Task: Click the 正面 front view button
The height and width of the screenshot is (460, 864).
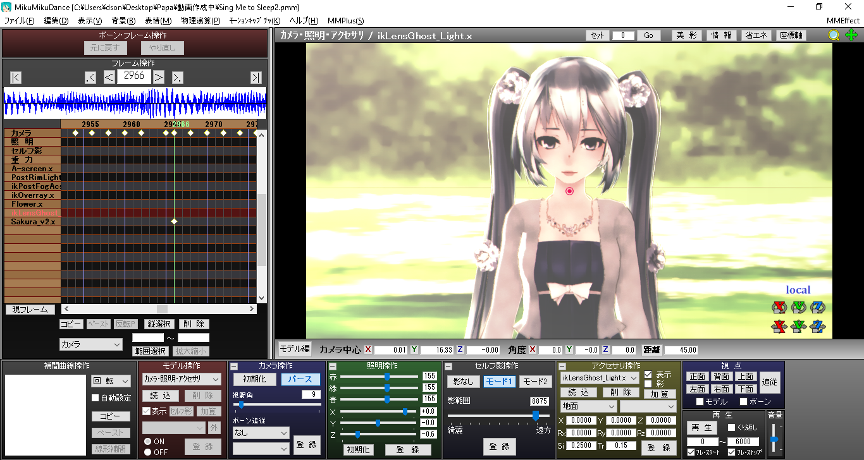Action: pyautogui.click(x=697, y=377)
